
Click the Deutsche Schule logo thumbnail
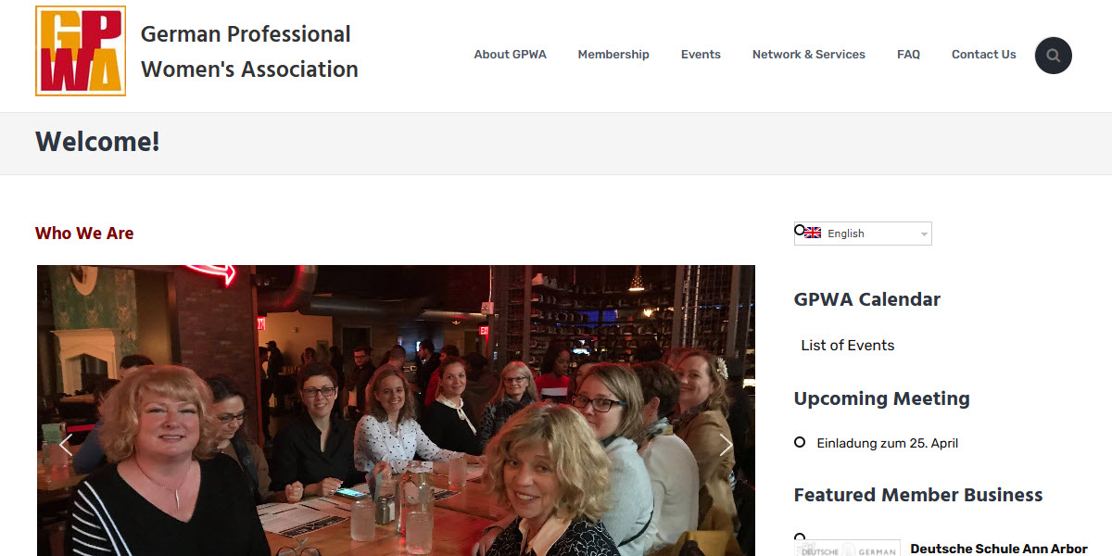click(846, 549)
